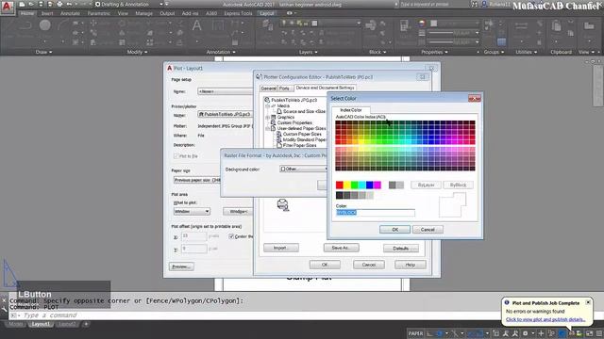Switch to the Output ribbon tab
Viewport: 604px width, 339px height.
coord(167,13)
